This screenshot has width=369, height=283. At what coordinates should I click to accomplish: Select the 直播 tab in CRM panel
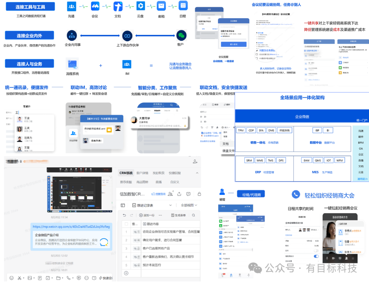coord(159,182)
